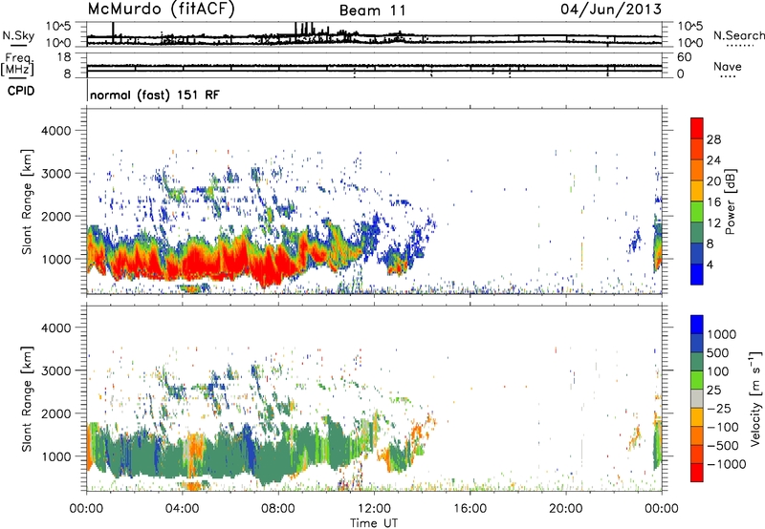Click the 4 label on the power colorbar
The image size is (765, 529).
point(710,265)
